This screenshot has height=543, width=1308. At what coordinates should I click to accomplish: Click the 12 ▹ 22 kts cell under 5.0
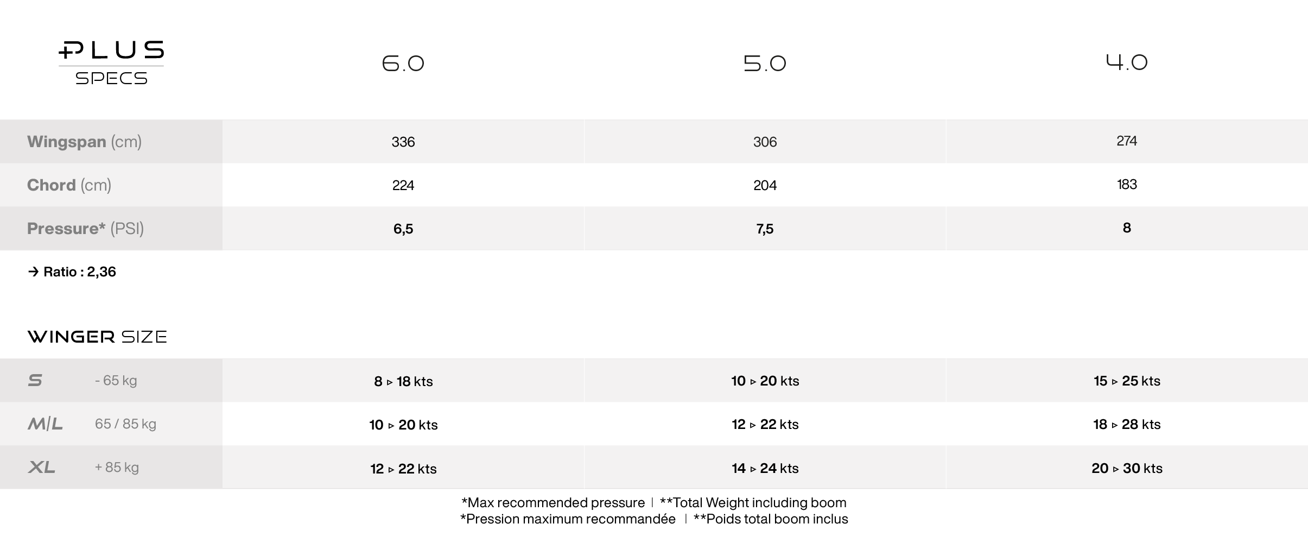pos(765,424)
